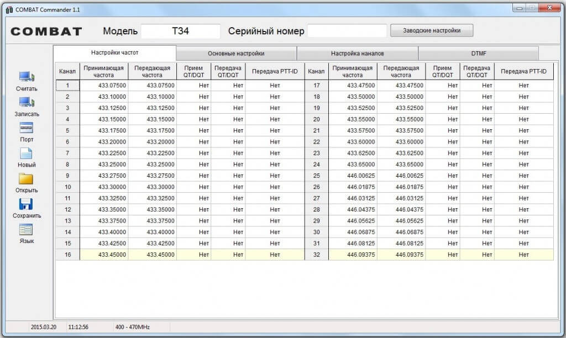
Task: Click receive frequency 446.03125 of channel 27
Action: pos(353,198)
